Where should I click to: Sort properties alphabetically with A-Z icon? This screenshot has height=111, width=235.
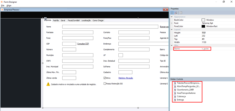click(176, 13)
